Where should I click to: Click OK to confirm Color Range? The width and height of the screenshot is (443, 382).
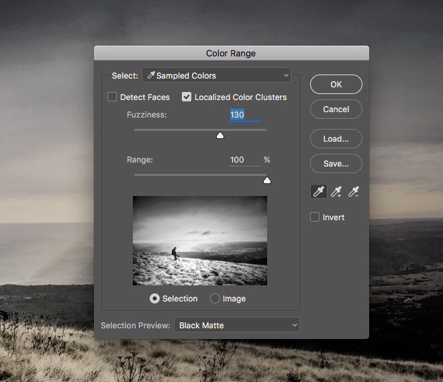pos(336,85)
